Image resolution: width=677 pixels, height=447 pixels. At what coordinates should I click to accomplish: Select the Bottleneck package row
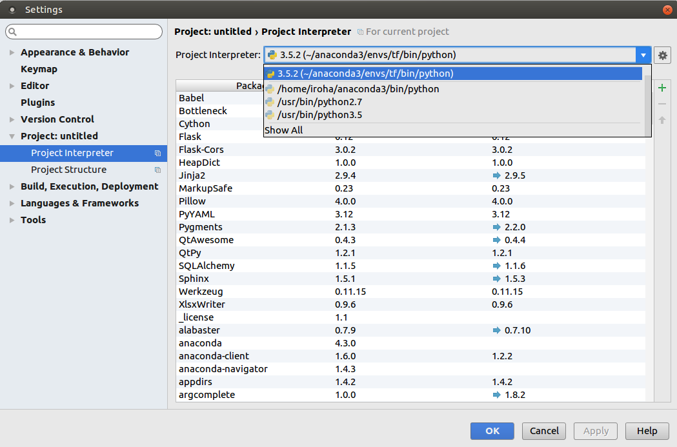pyautogui.click(x=220, y=111)
